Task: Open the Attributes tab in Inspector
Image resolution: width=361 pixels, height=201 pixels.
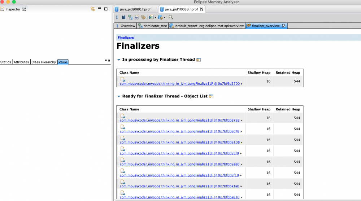Action: pos(21,62)
